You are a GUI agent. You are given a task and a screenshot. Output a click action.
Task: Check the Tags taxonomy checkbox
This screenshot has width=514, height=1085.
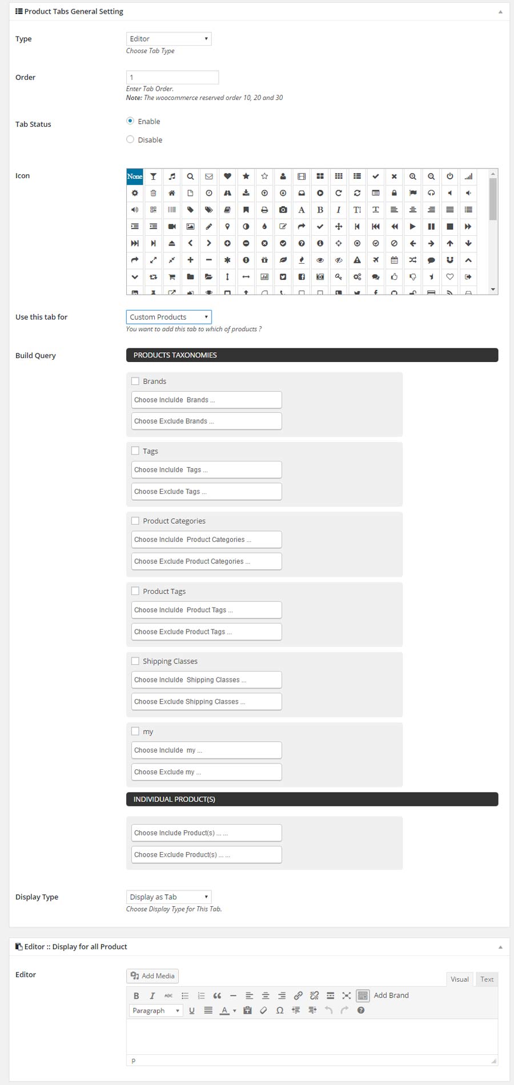click(135, 451)
